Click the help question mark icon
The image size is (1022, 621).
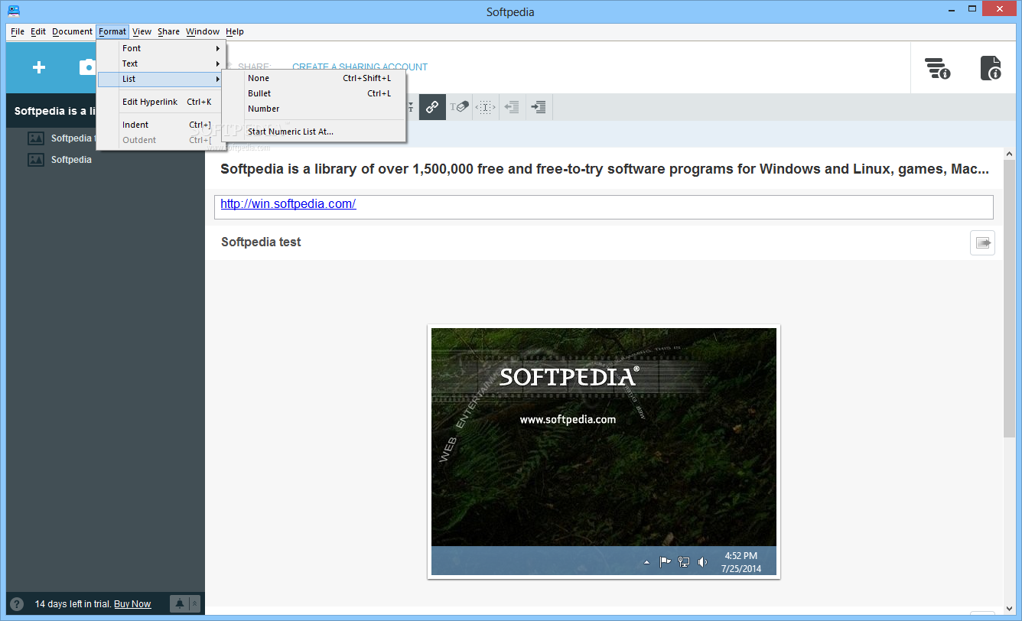point(17,603)
